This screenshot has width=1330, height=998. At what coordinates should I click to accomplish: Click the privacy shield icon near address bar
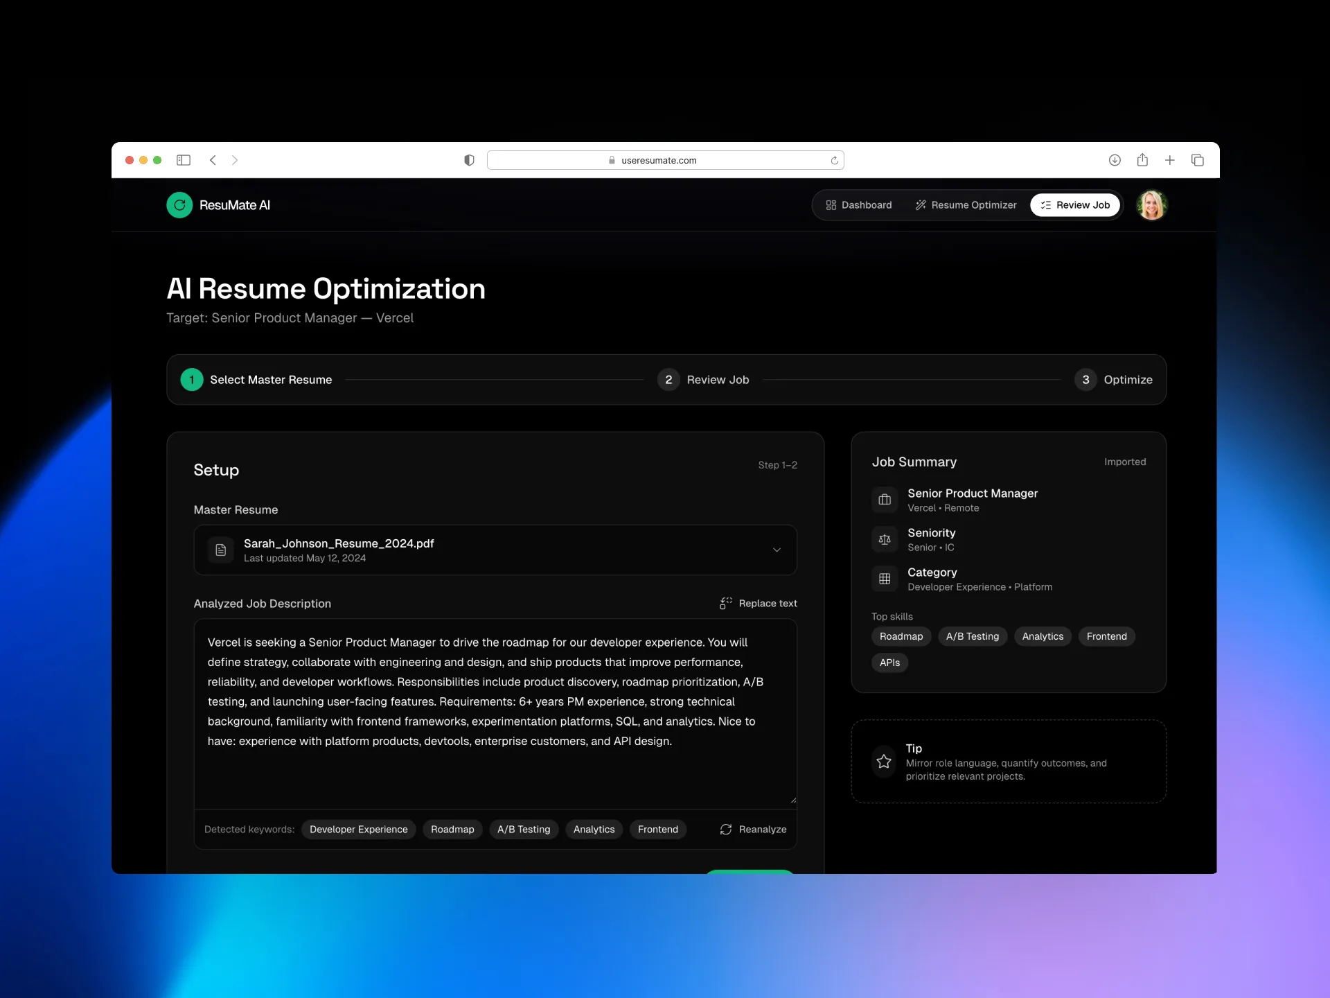pyautogui.click(x=469, y=160)
